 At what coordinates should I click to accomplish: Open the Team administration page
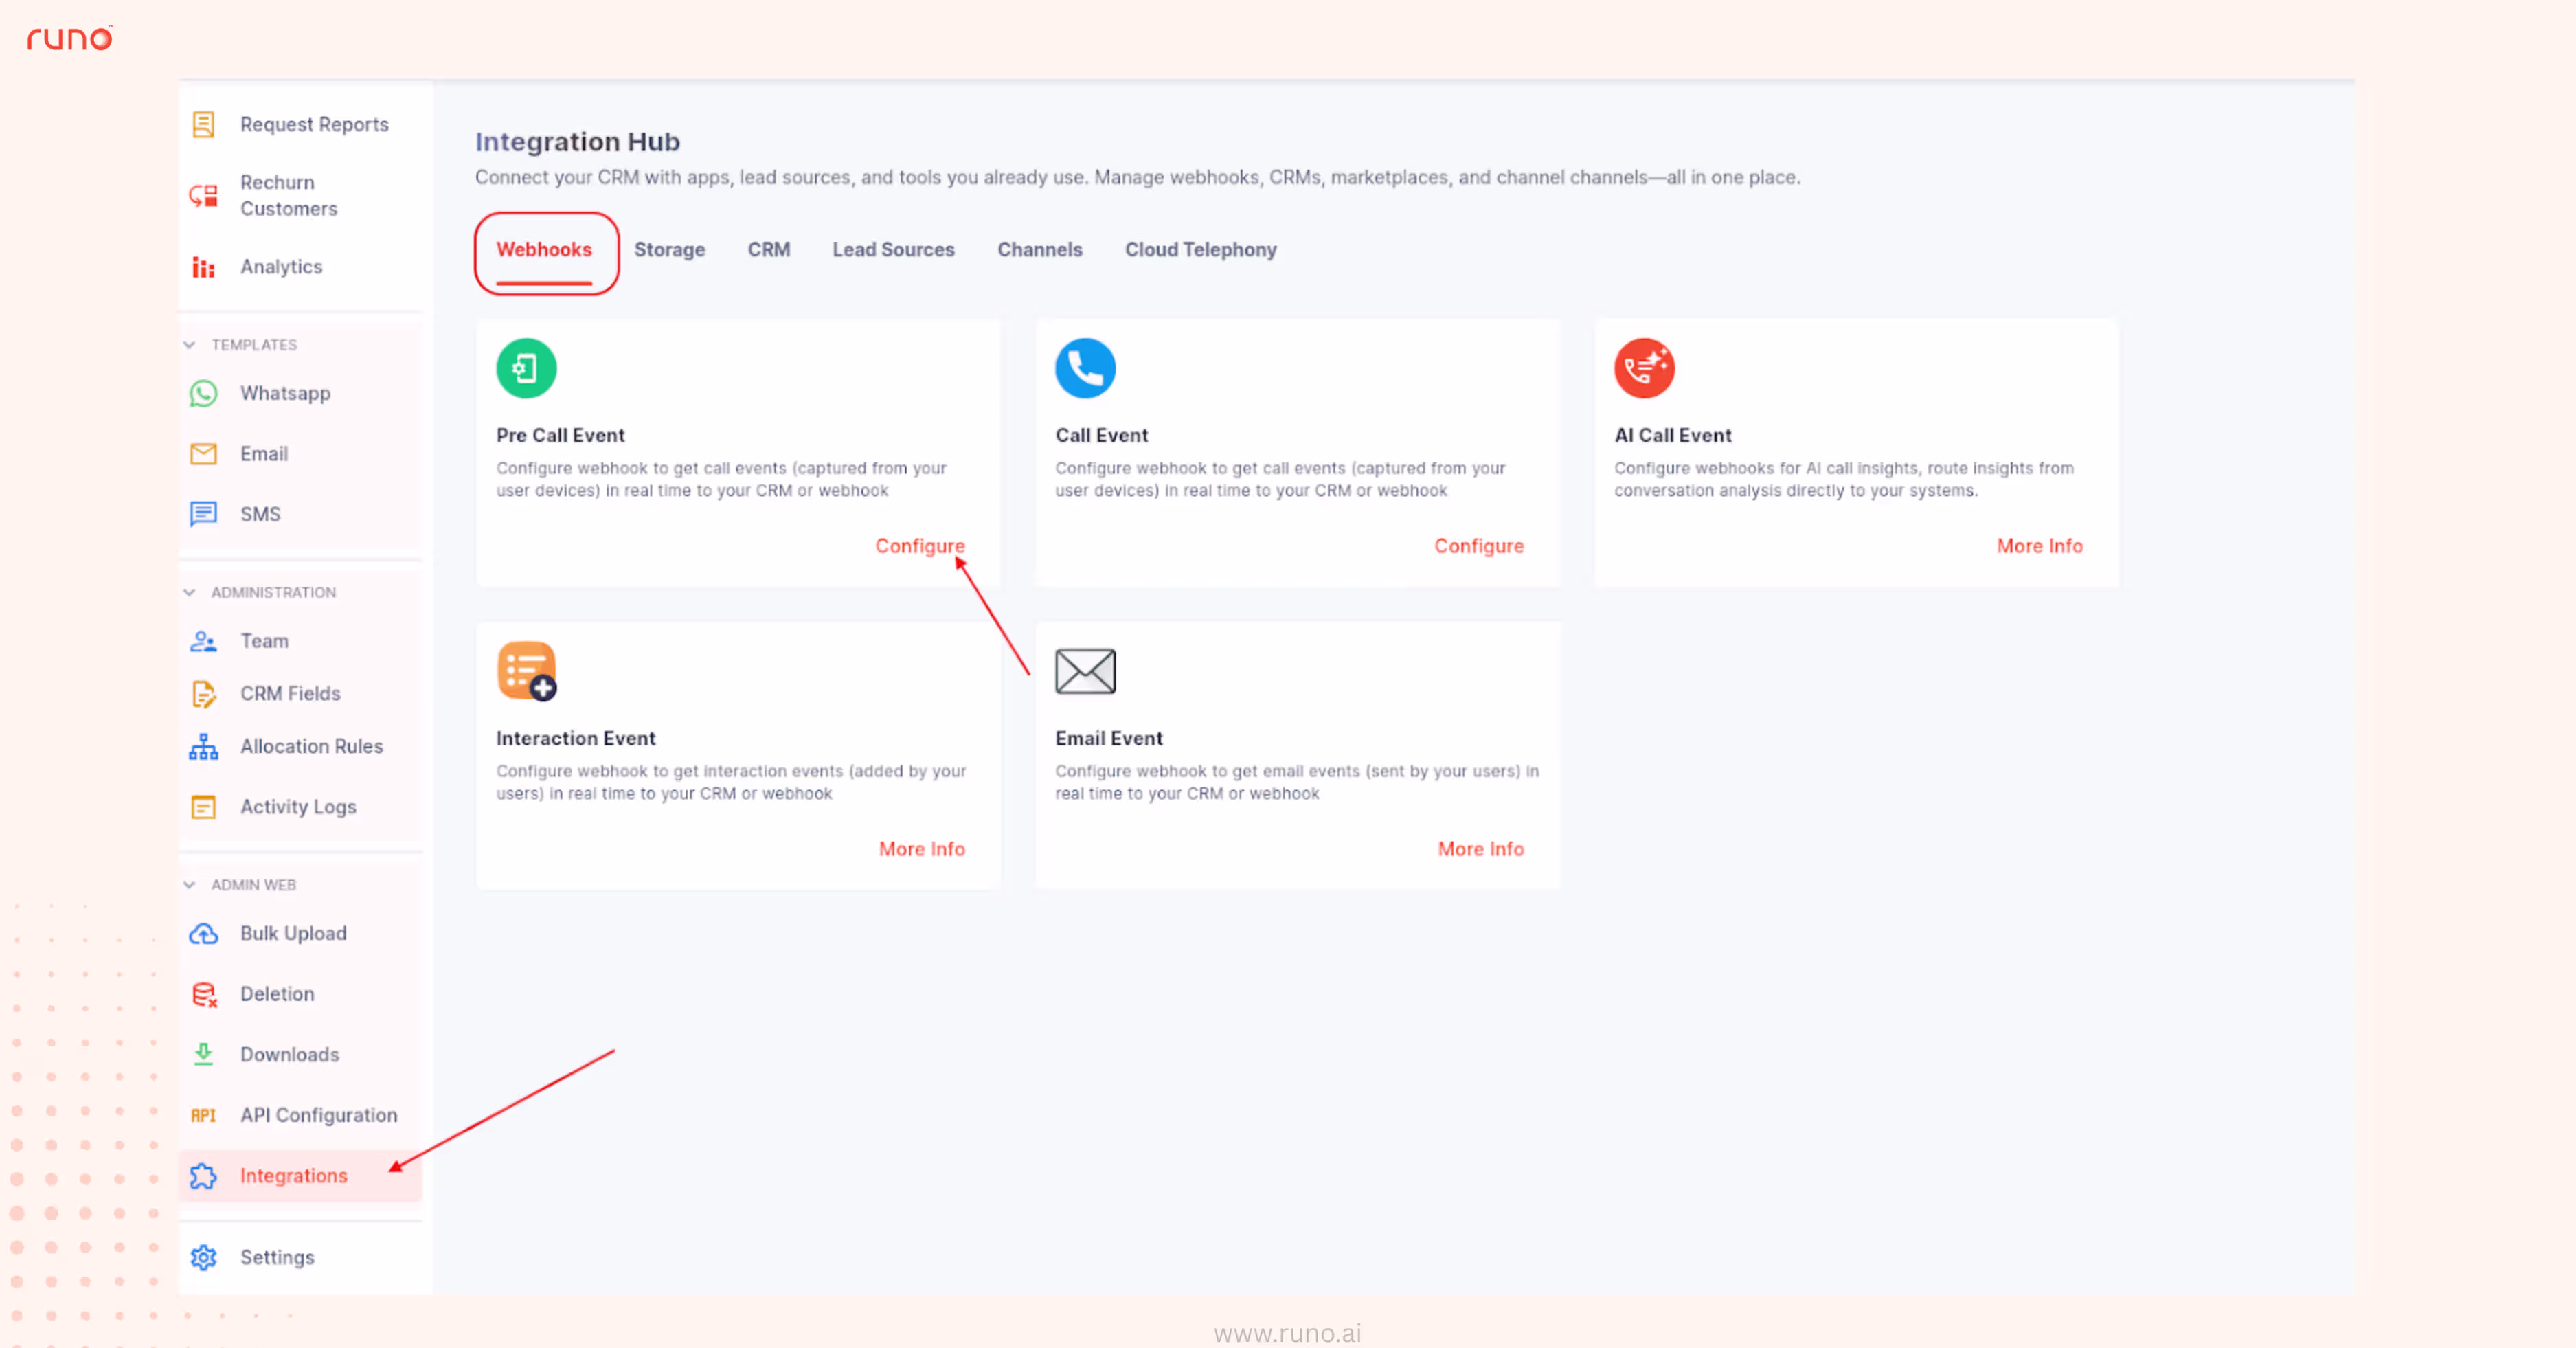263,641
